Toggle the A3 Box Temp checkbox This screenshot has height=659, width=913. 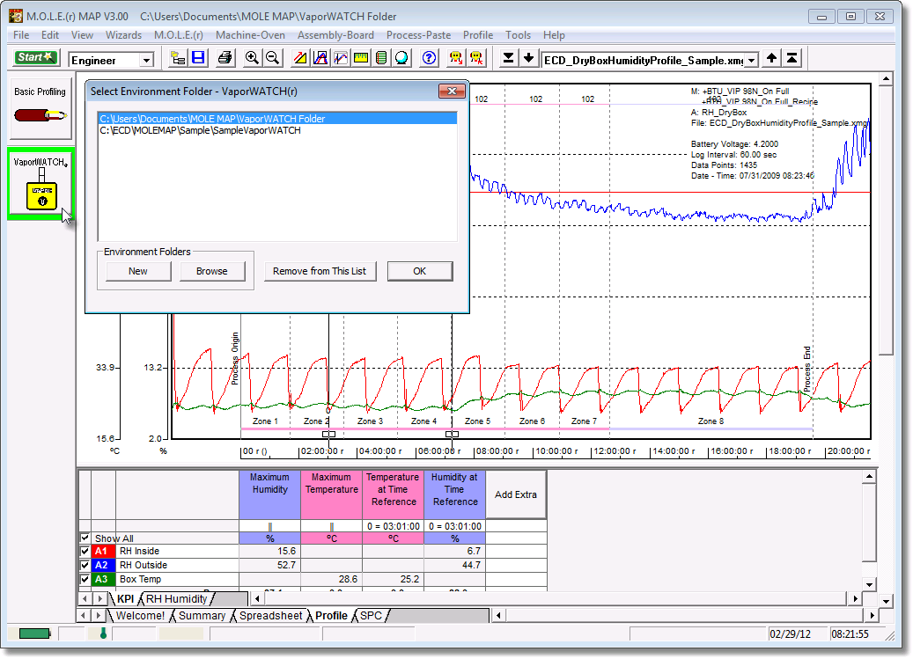tap(85, 579)
